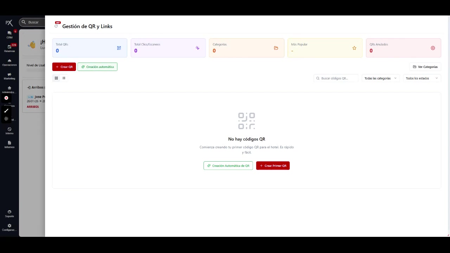Open Soporte at sidebar bottom
Image resolution: width=450 pixels, height=253 pixels.
[9, 214]
